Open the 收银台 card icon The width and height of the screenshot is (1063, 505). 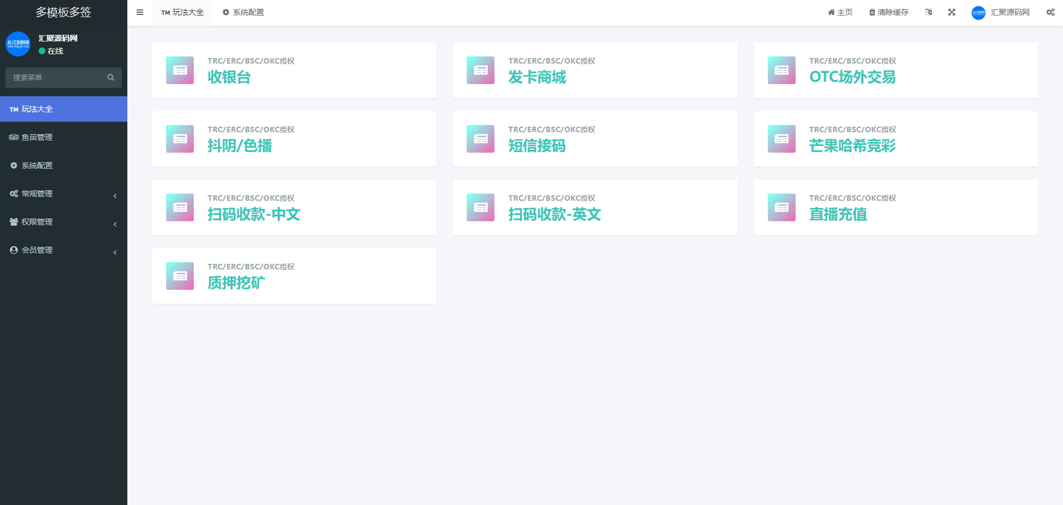pos(180,70)
